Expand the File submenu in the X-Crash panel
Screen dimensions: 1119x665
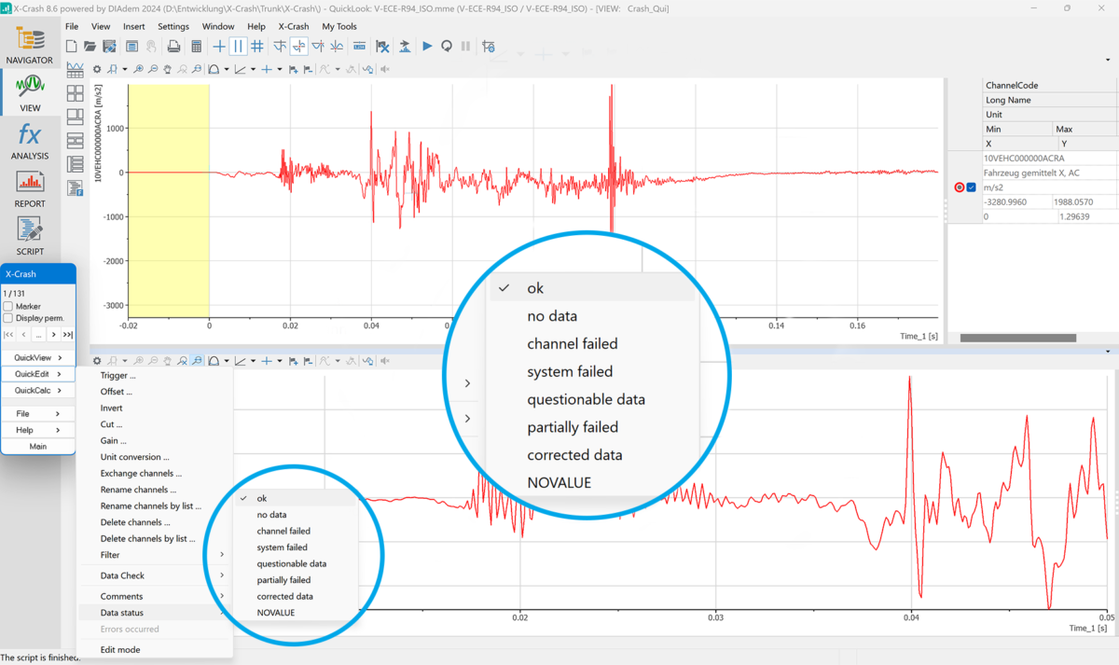[x=38, y=413]
